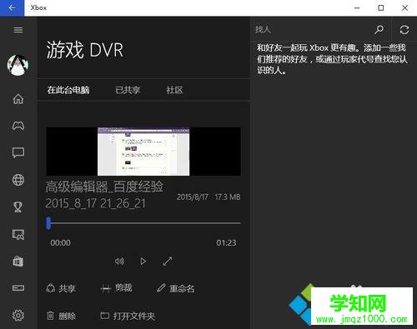Click the clip progress track
Image resolution: width=417 pixels, height=329 pixels.
[143, 223]
